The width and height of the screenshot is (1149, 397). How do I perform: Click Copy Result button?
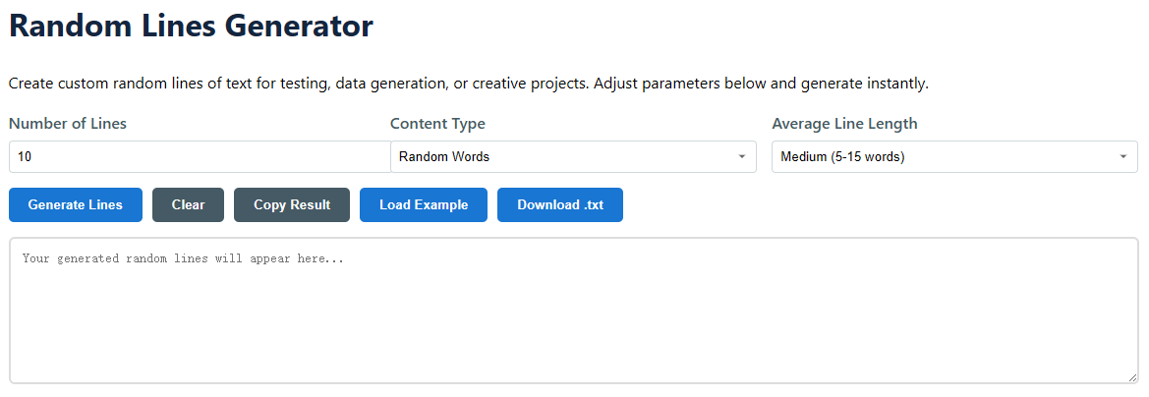tap(292, 205)
